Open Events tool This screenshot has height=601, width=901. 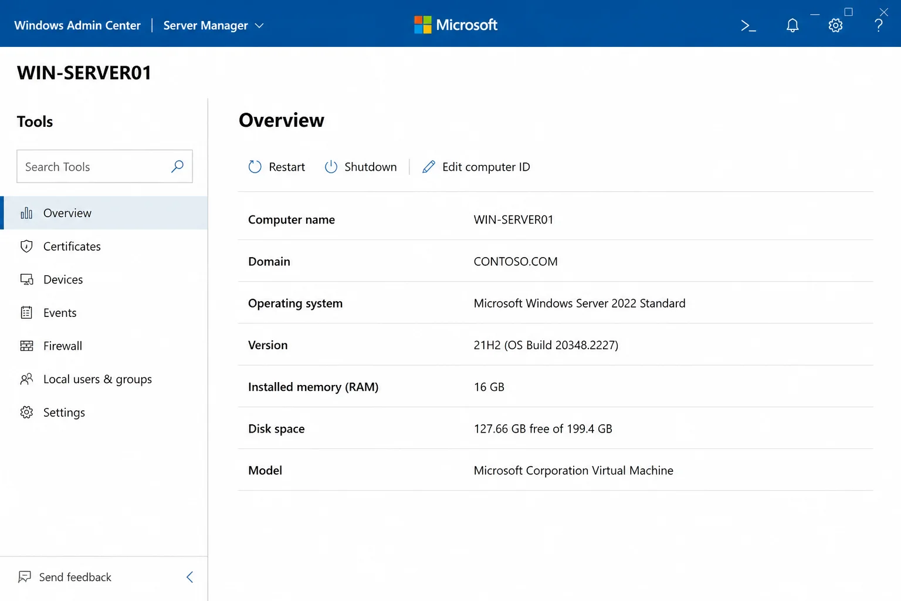click(x=104, y=313)
